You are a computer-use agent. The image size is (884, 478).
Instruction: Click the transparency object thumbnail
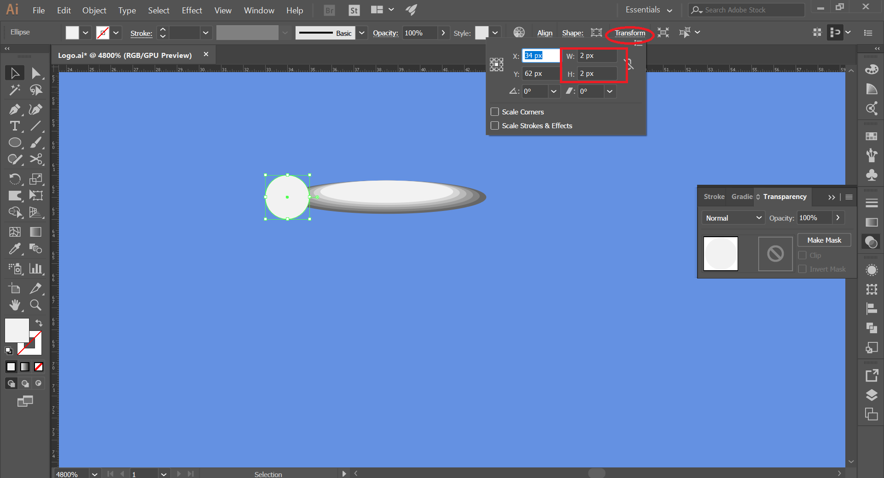click(x=721, y=253)
